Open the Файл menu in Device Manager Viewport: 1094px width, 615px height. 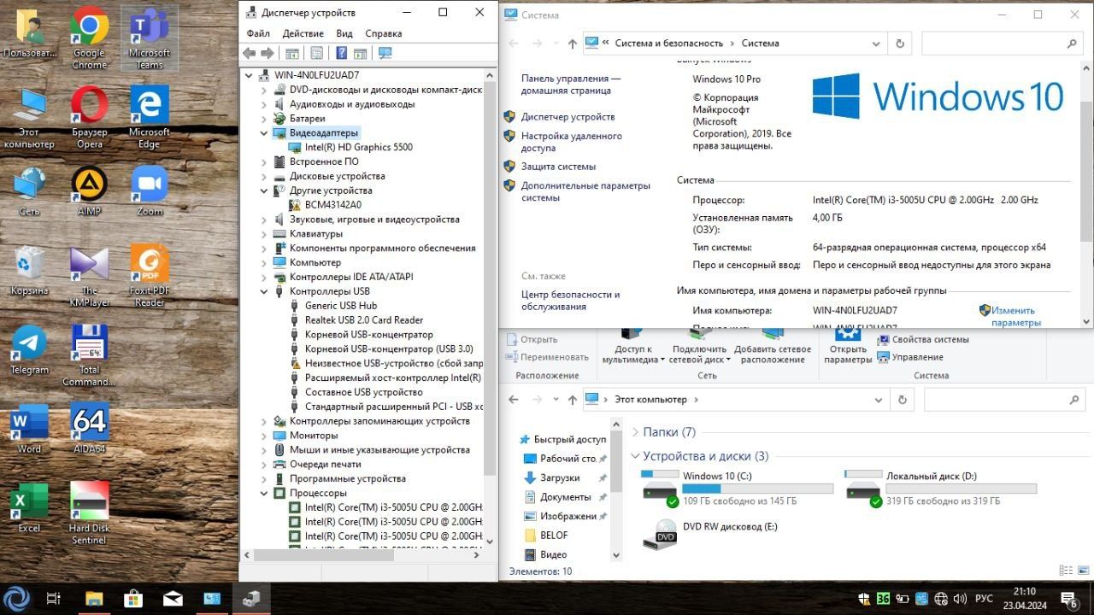pyautogui.click(x=258, y=33)
